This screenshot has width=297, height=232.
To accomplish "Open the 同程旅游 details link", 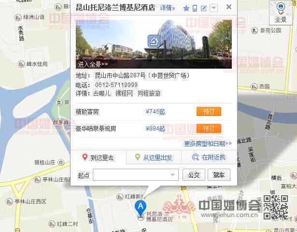I will pos(149,93).
